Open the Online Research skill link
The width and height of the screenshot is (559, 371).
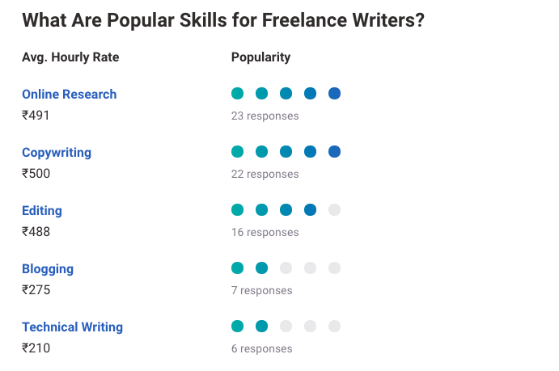69,95
